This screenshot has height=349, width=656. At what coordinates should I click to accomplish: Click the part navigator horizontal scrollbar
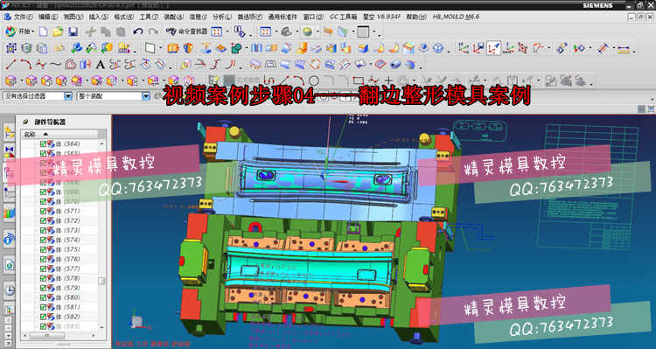tap(47, 336)
